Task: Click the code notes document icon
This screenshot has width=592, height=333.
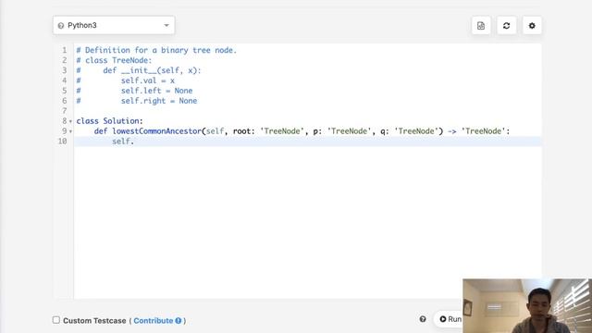Action: click(x=481, y=26)
